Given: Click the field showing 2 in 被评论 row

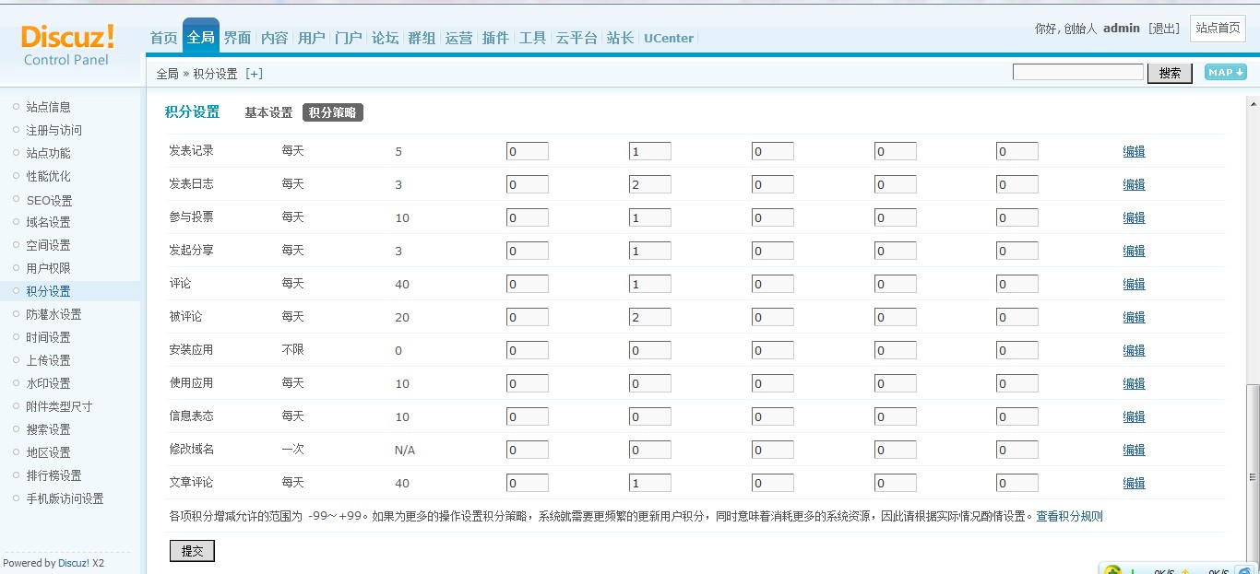Looking at the screenshot, I should 650,317.
